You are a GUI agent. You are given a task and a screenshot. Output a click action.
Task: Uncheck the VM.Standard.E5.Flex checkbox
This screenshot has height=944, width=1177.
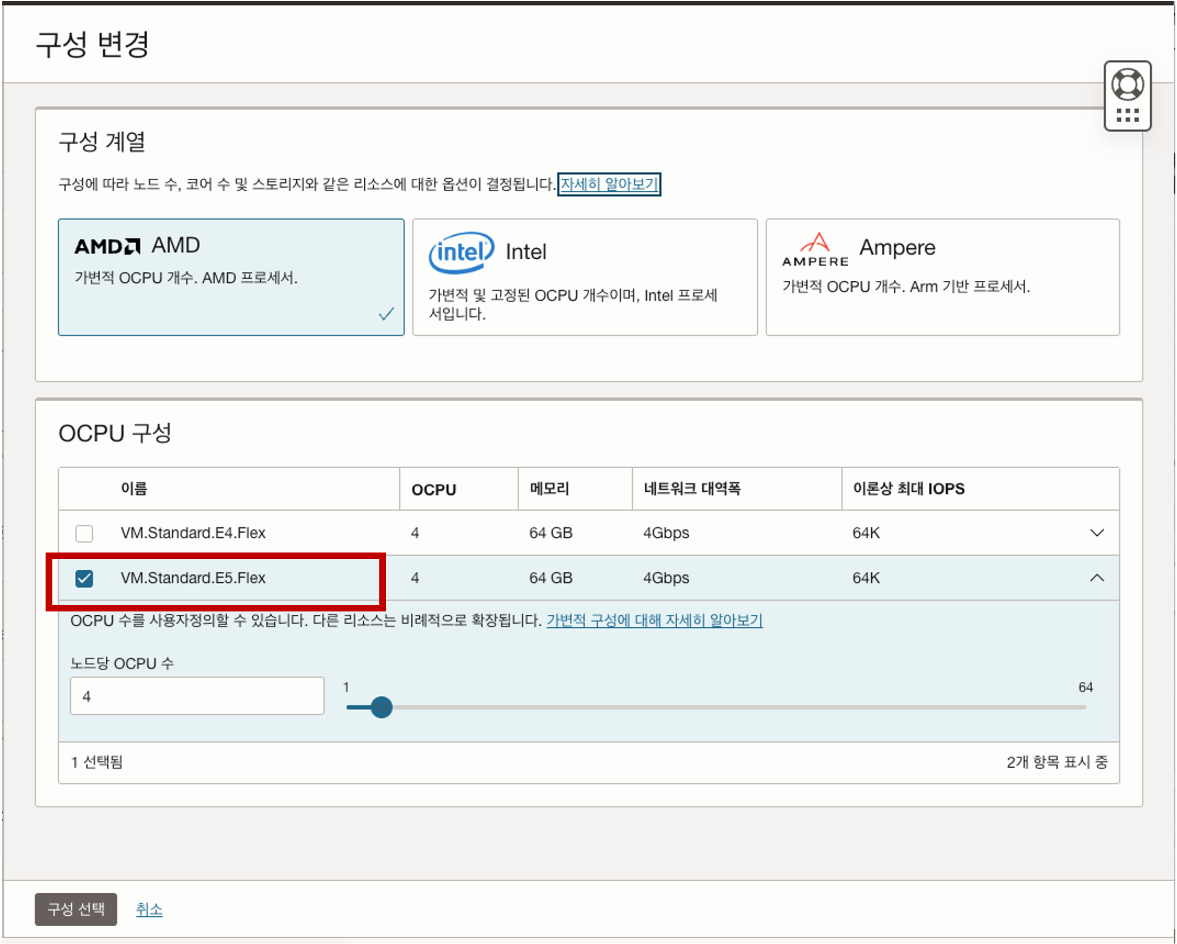click(84, 578)
